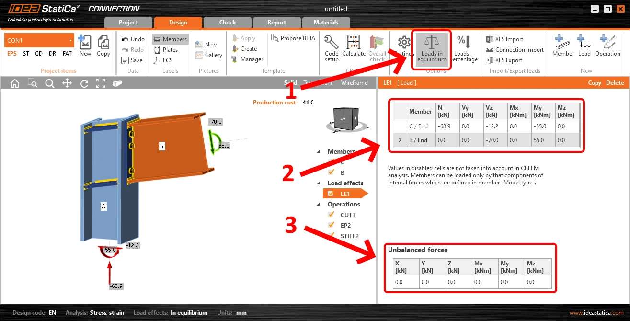Select the pan arrows tool in viewport

67,83
